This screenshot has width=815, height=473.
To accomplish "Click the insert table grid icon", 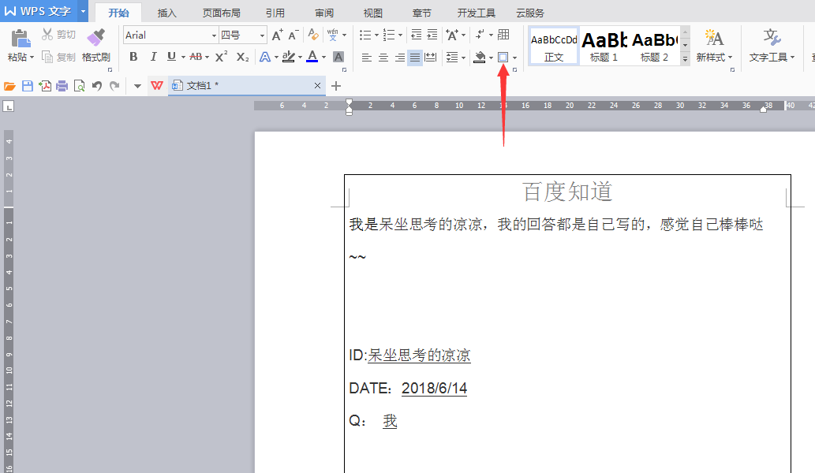I will click(x=503, y=35).
